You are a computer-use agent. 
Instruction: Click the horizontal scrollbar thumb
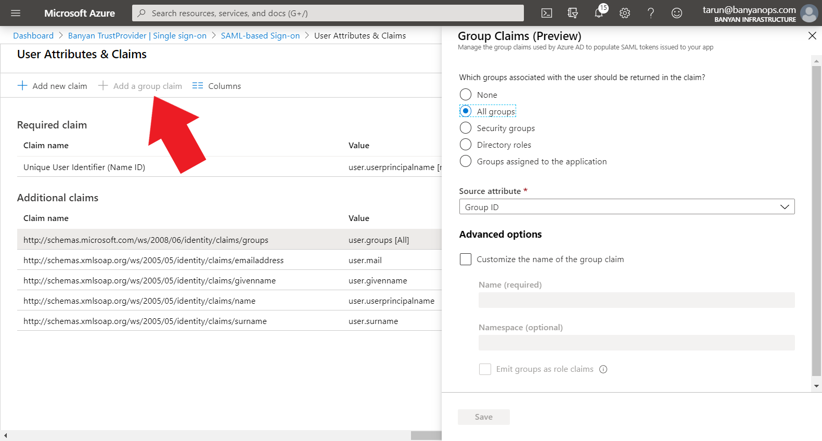(x=426, y=435)
